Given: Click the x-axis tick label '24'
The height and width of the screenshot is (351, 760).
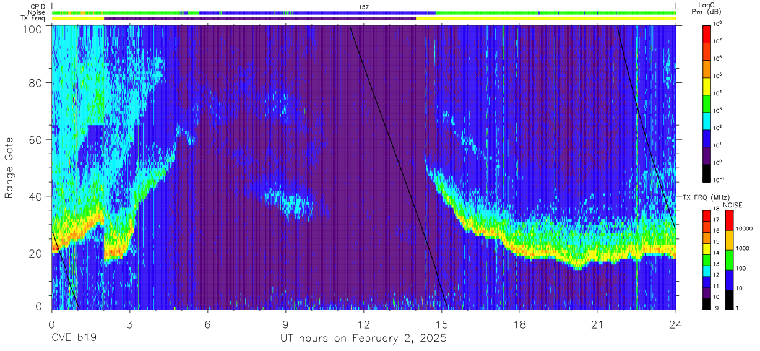Looking at the screenshot, I should pyautogui.click(x=676, y=324).
